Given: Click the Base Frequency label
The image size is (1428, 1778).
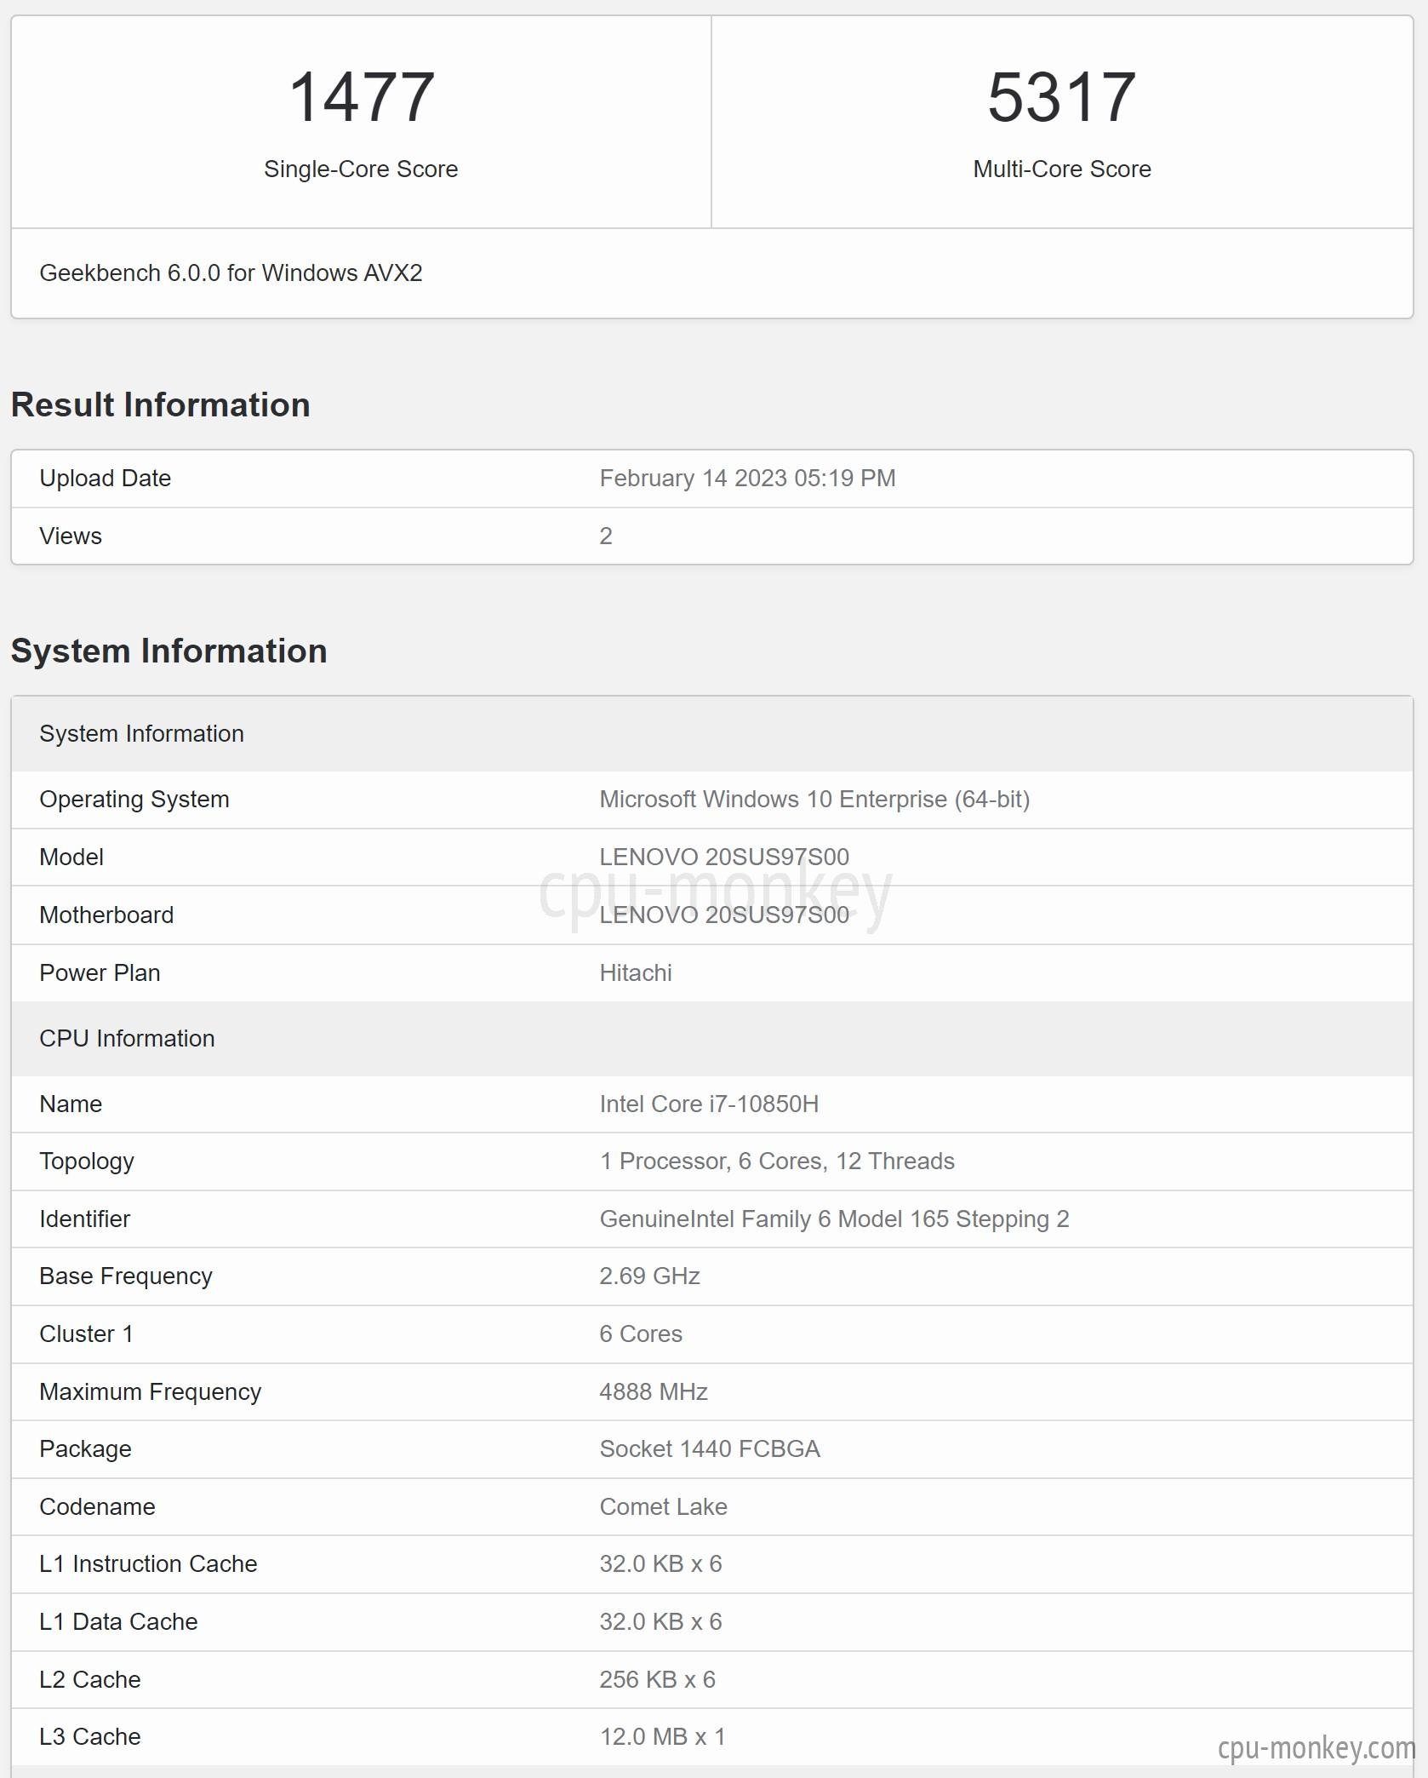Looking at the screenshot, I should coord(126,1276).
